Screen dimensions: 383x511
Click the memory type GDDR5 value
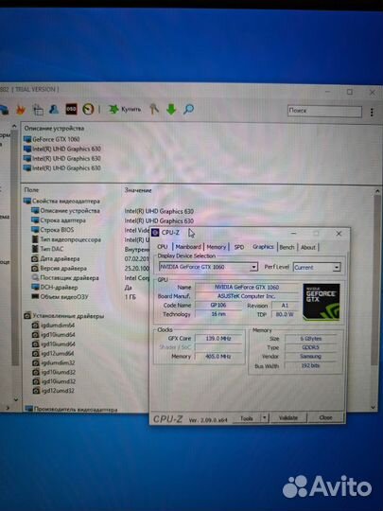(x=311, y=347)
